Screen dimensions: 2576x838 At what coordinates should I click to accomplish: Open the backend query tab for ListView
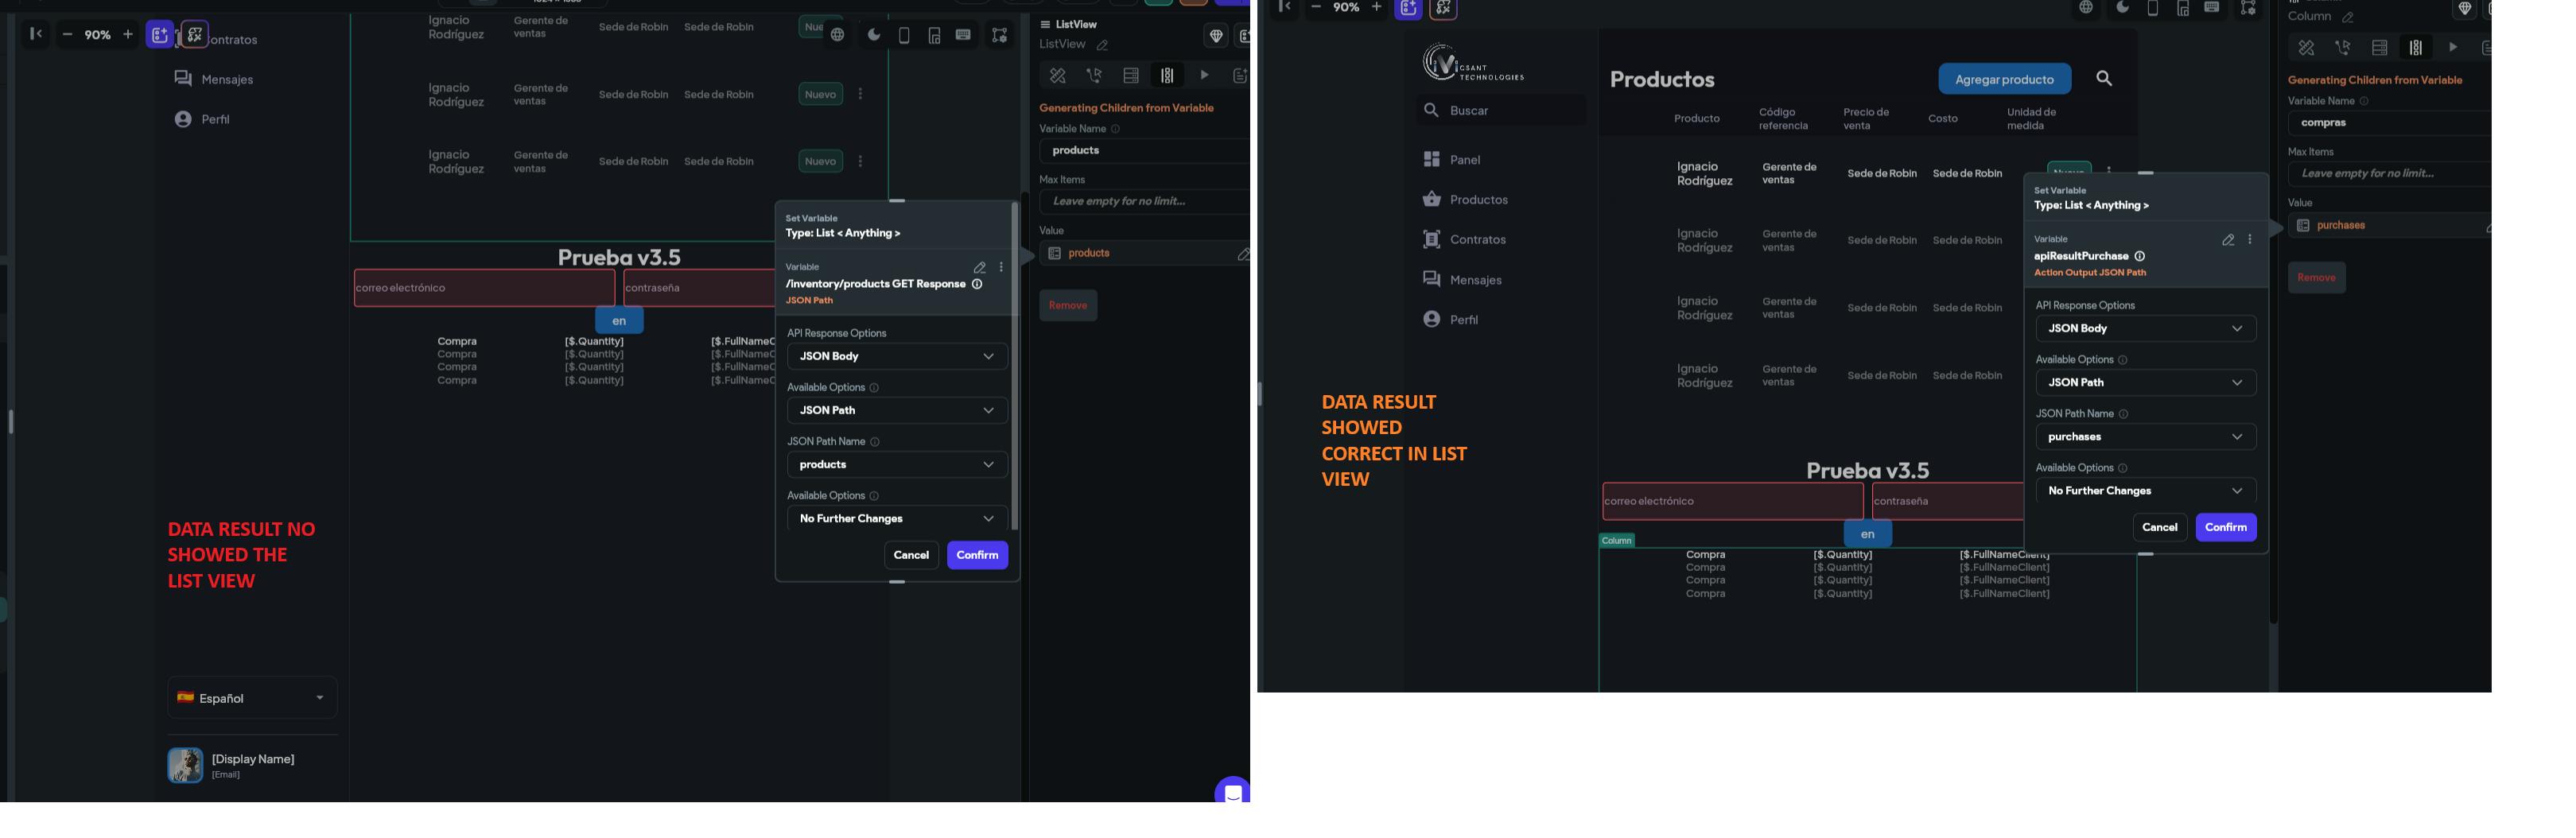coord(1131,76)
